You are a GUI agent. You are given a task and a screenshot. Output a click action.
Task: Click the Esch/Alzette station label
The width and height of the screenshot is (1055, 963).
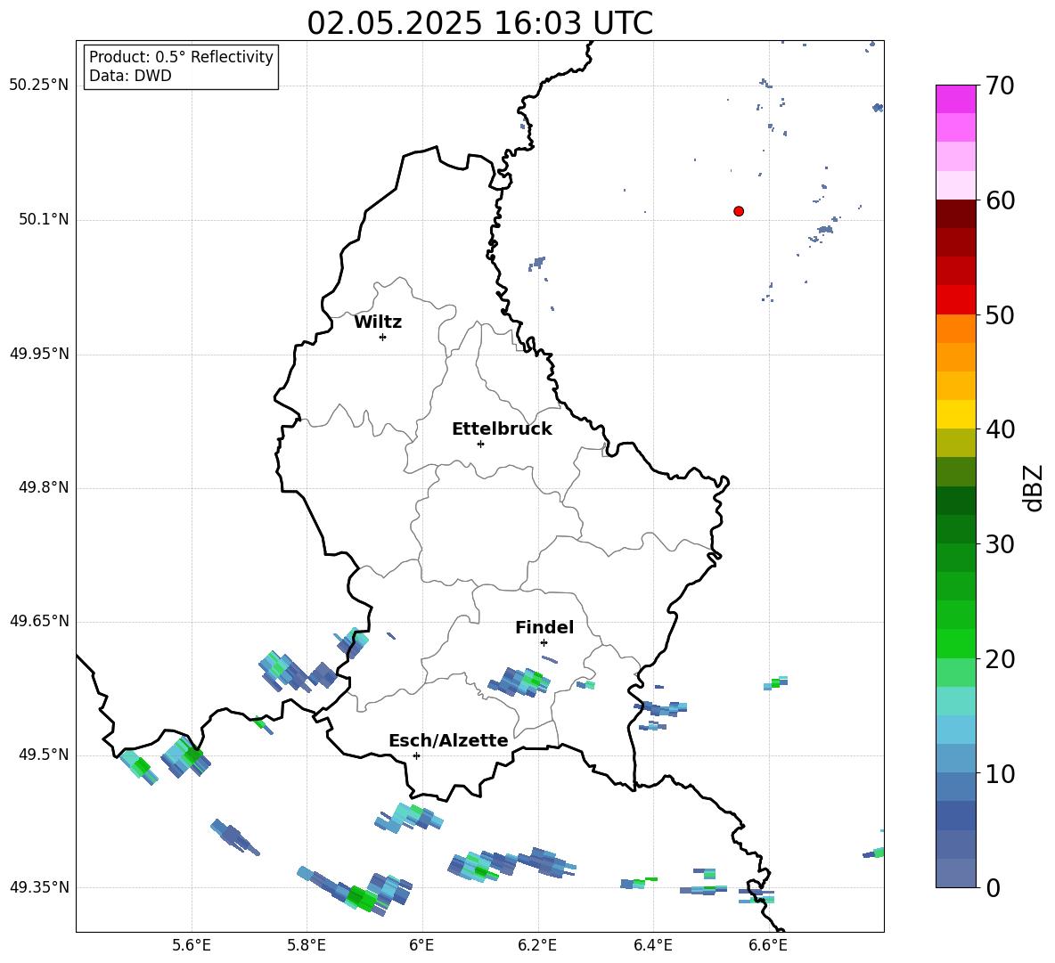pyautogui.click(x=449, y=740)
